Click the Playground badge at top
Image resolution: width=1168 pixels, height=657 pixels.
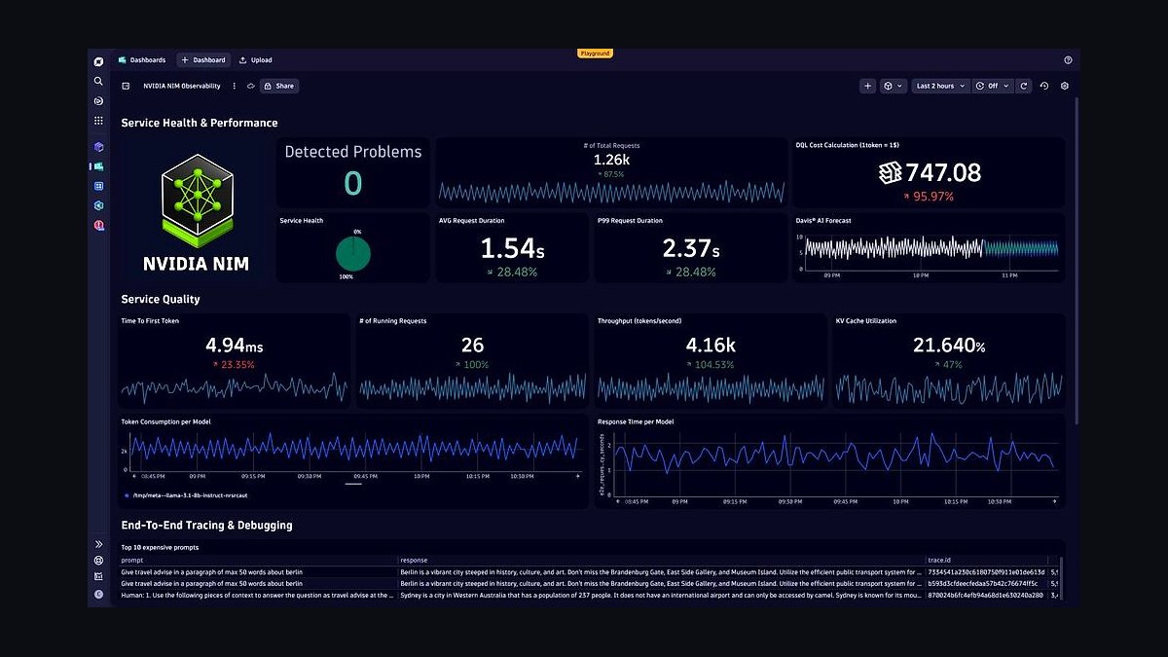[x=595, y=54]
